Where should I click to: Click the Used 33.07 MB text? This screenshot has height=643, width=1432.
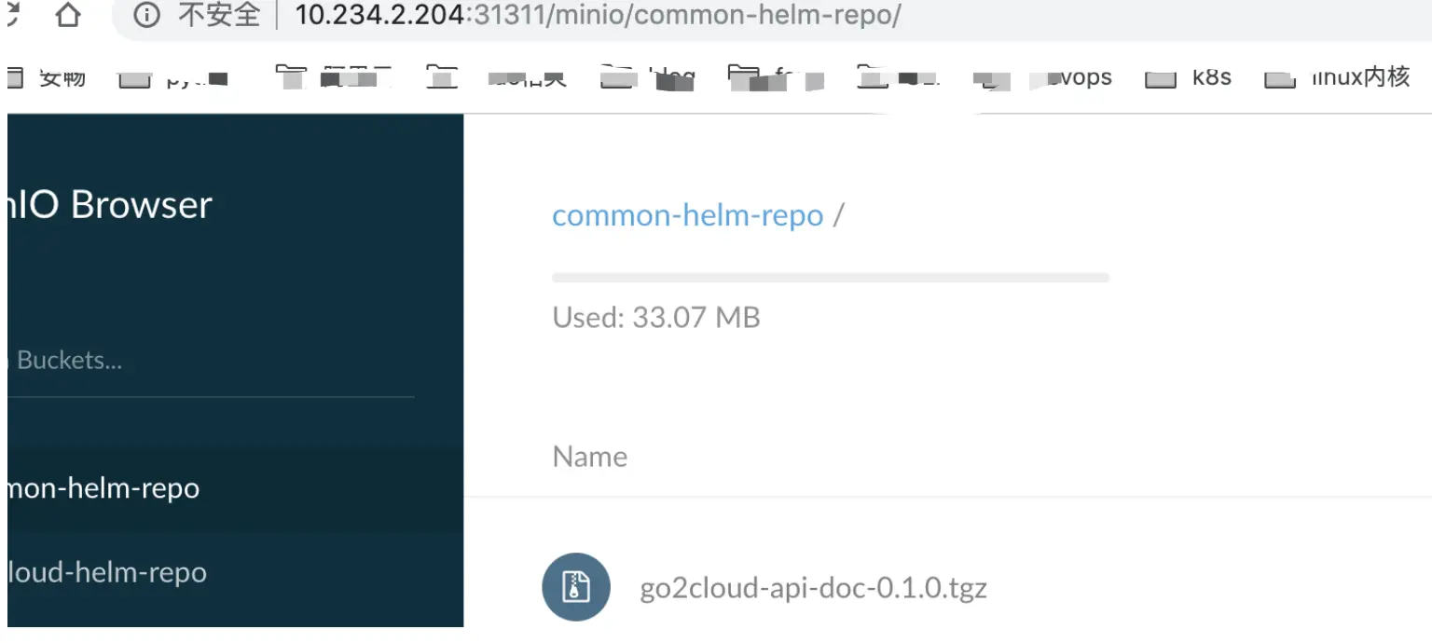pos(656,318)
